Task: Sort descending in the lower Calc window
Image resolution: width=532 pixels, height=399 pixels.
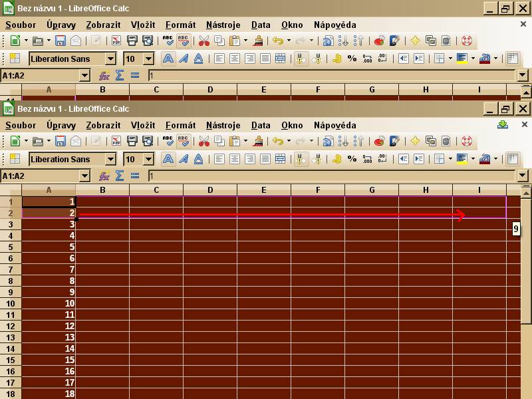Action: pos(358,141)
